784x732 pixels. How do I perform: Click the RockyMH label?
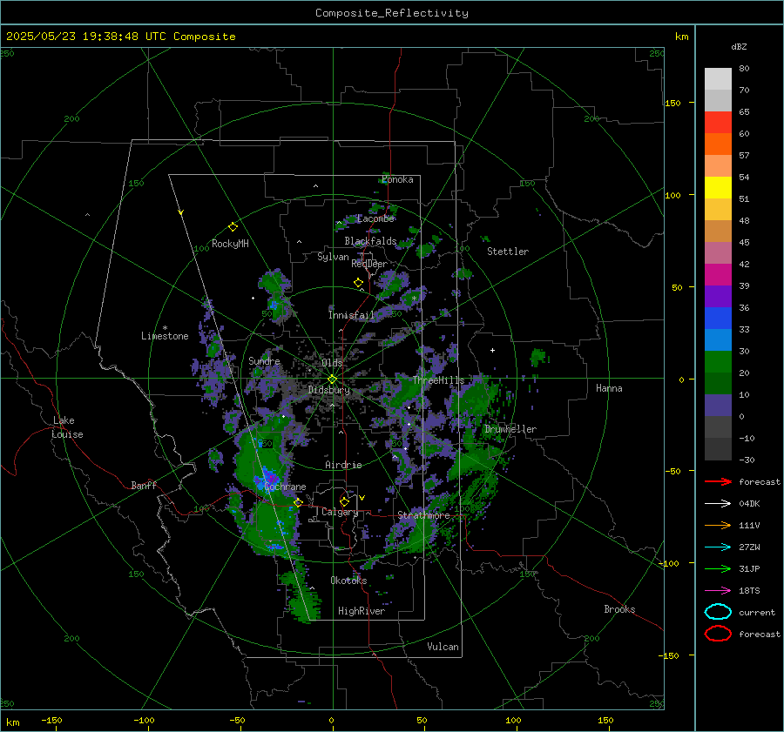230,244
